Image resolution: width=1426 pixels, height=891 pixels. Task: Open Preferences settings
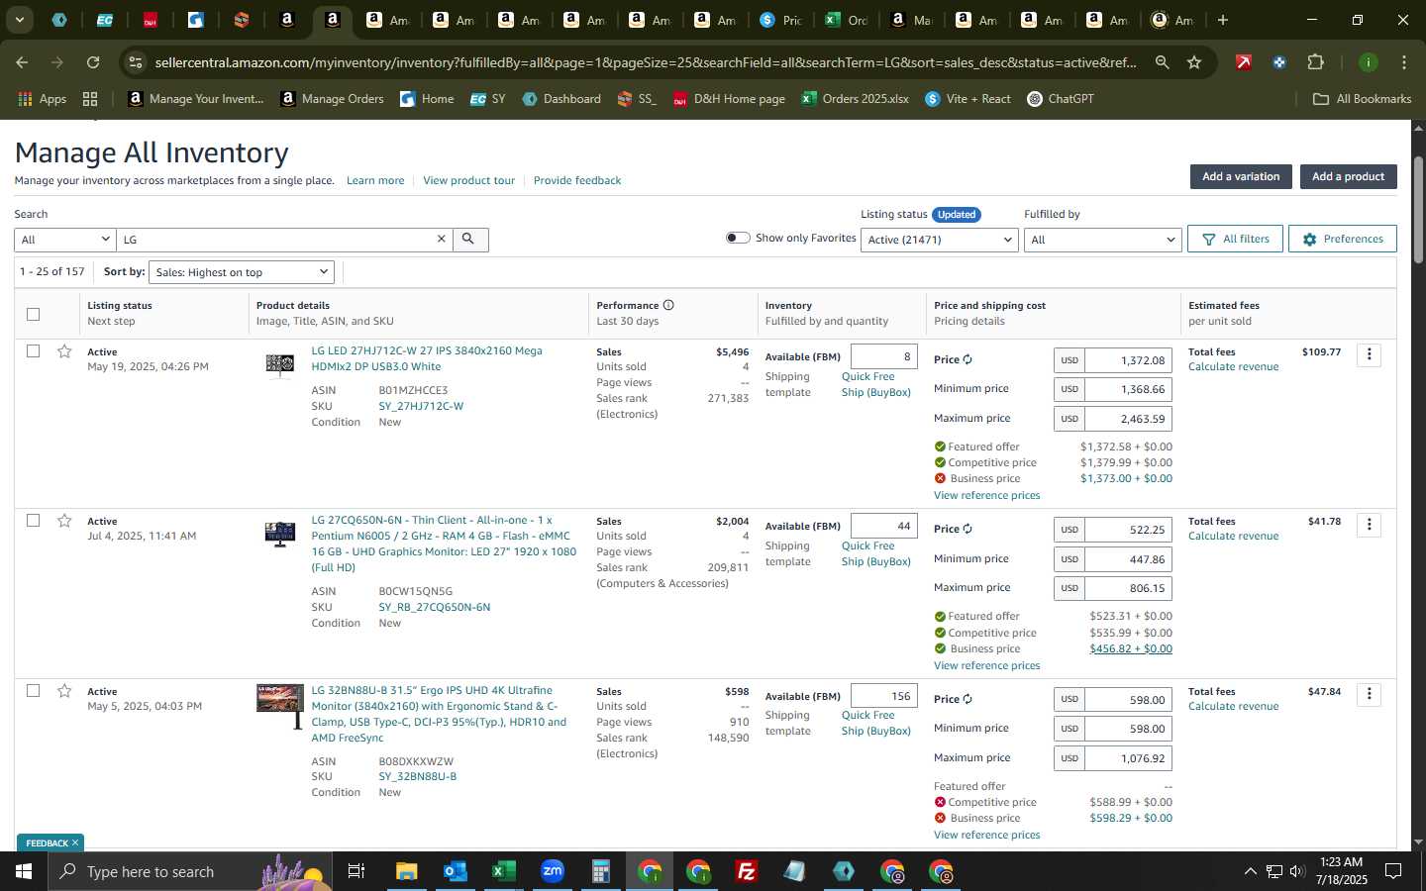pos(1343,239)
